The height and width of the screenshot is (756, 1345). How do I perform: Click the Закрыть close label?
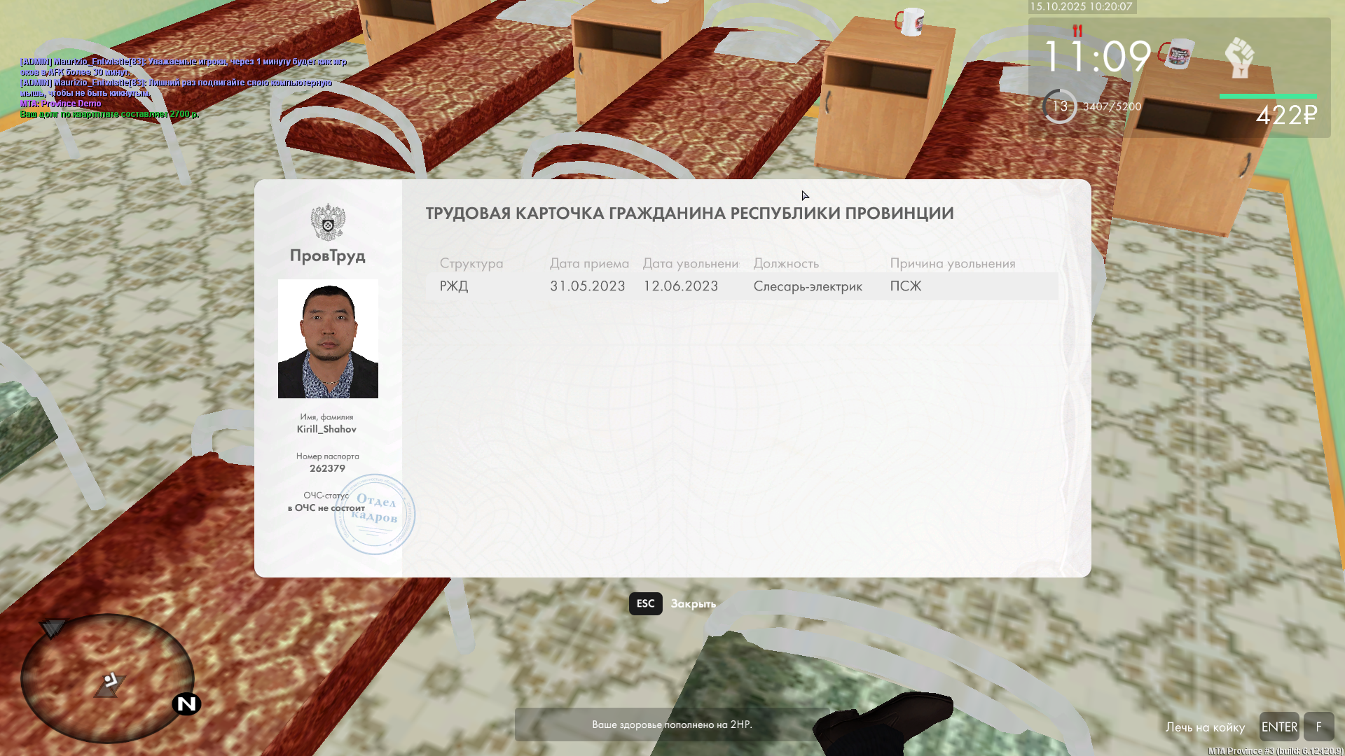pyautogui.click(x=693, y=603)
